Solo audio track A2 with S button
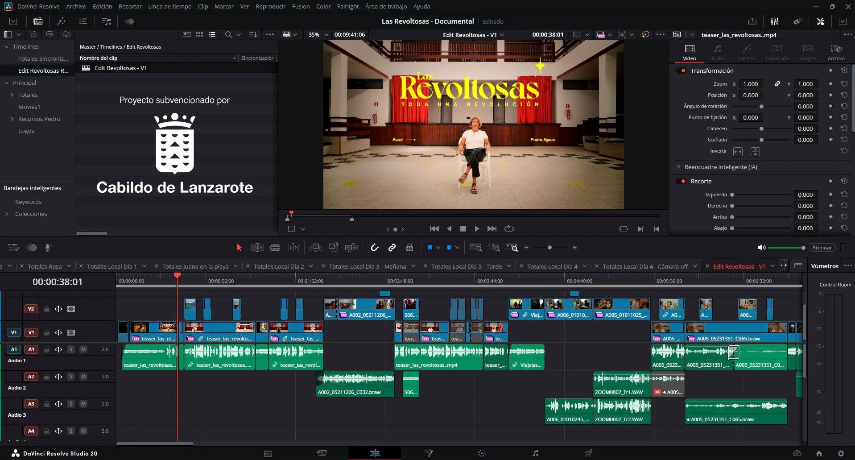The height and width of the screenshot is (460, 855). coord(70,377)
